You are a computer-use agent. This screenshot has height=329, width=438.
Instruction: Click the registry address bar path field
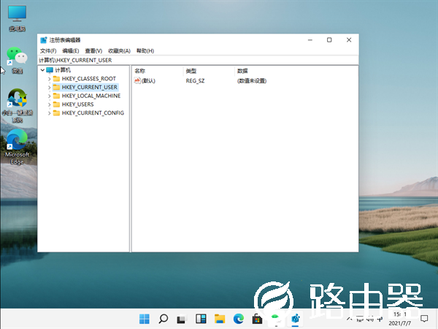click(198, 60)
